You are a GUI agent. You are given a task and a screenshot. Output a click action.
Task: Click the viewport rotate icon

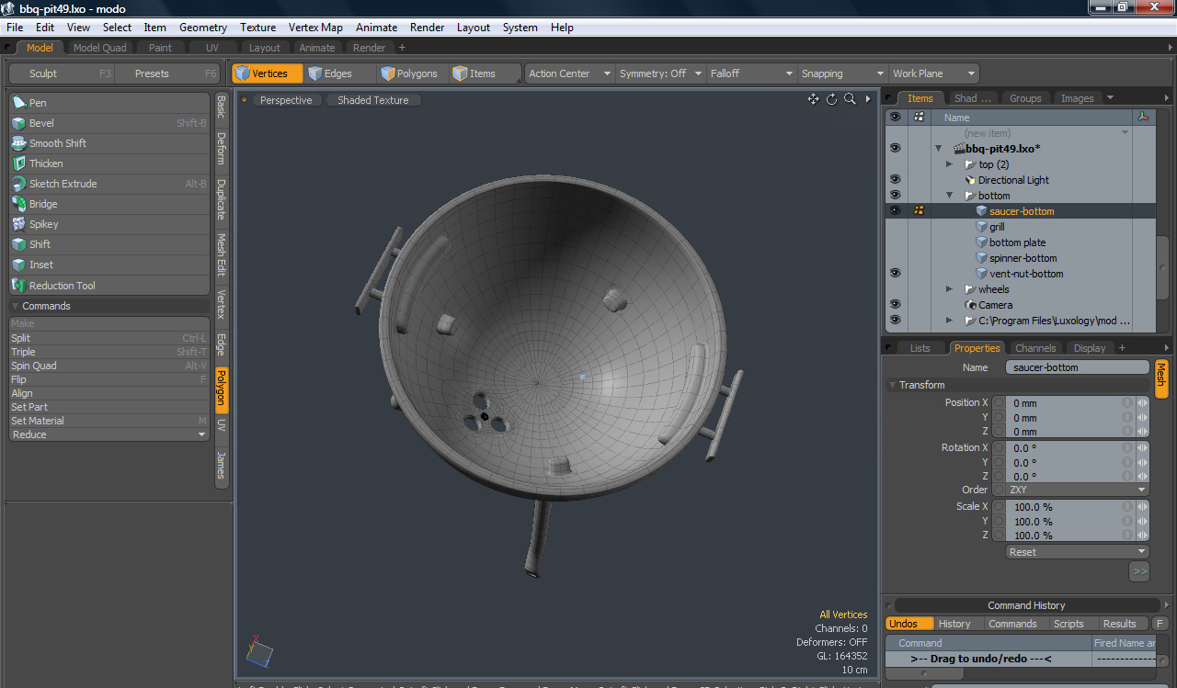click(x=832, y=99)
